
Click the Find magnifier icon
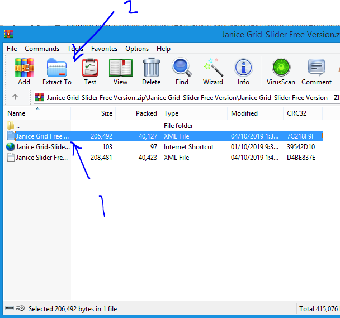coord(182,68)
